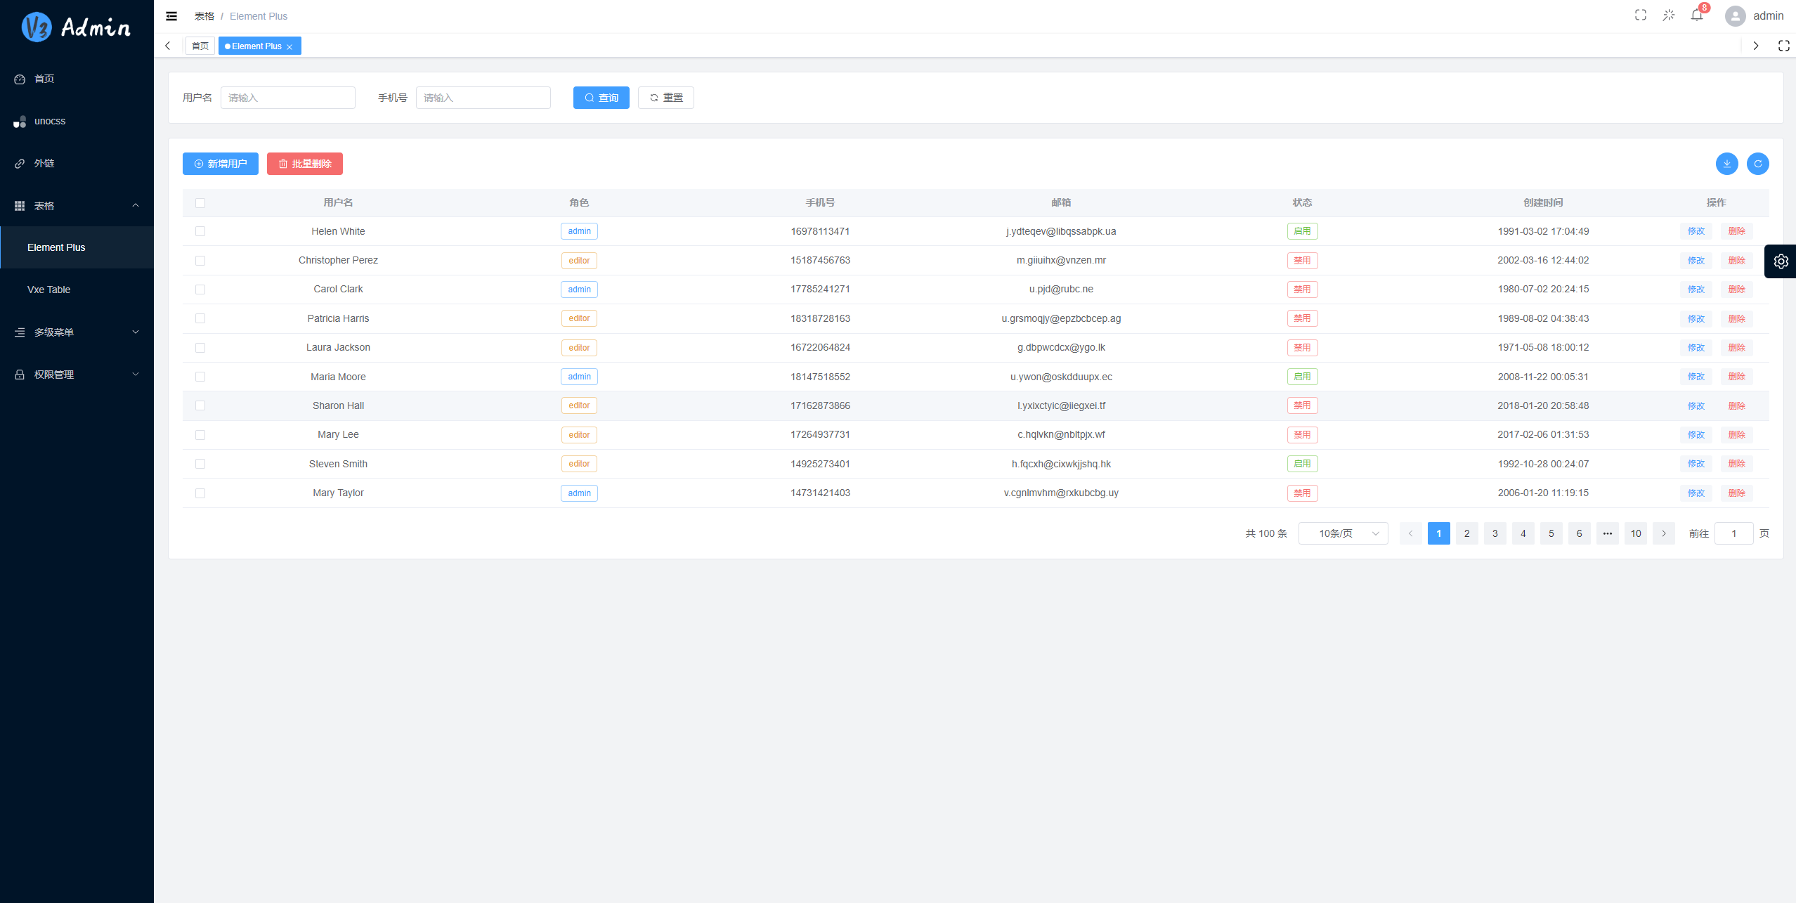
Task: Click the 批量删除 red button
Action: coord(304,164)
